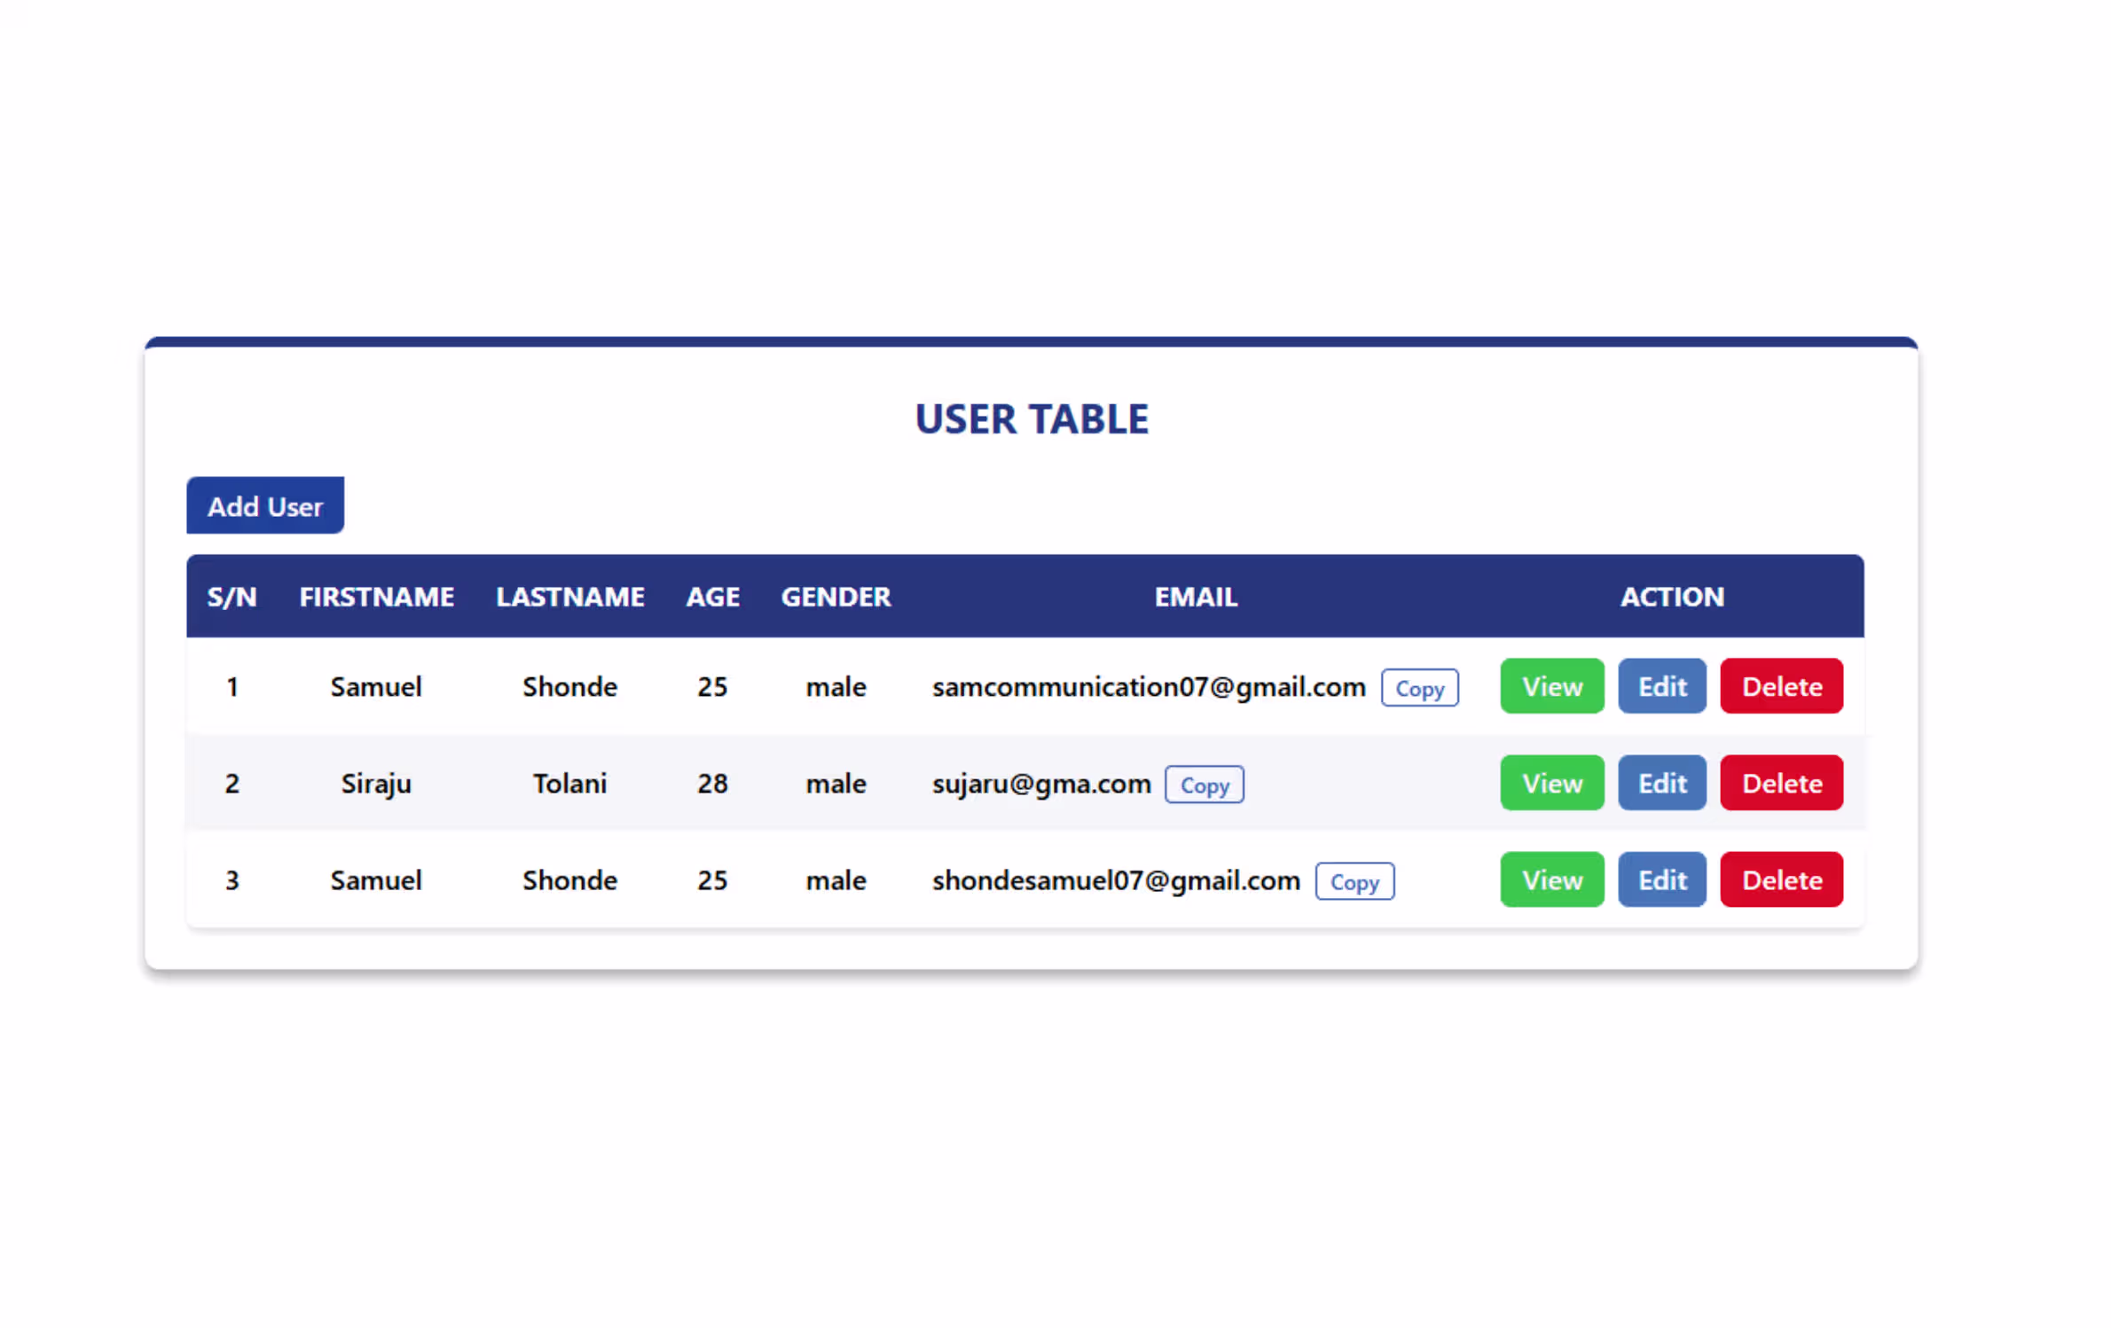Select the email text shondesamuel07@gmail.com

[1116, 880]
